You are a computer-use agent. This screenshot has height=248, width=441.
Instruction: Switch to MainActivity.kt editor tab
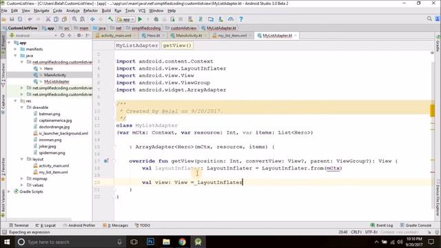click(x=189, y=36)
